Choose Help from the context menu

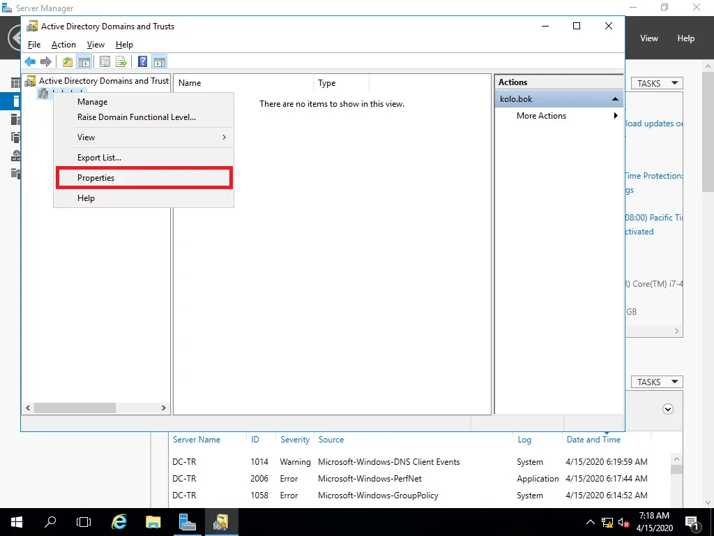[x=144, y=198]
